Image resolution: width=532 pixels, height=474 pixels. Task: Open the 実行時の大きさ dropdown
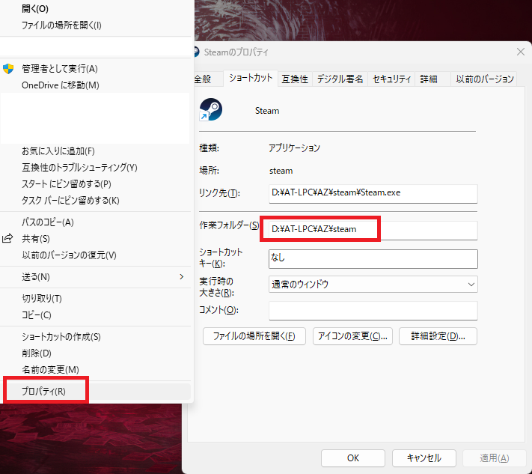(x=373, y=285)
